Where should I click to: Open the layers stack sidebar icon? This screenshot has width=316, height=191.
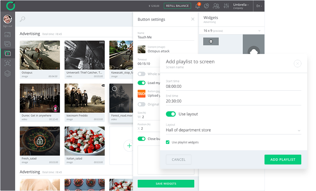7,73
